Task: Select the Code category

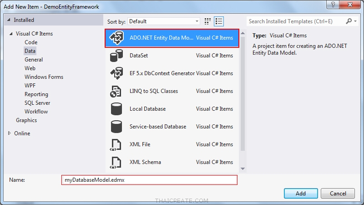Action: click(31, 42)
